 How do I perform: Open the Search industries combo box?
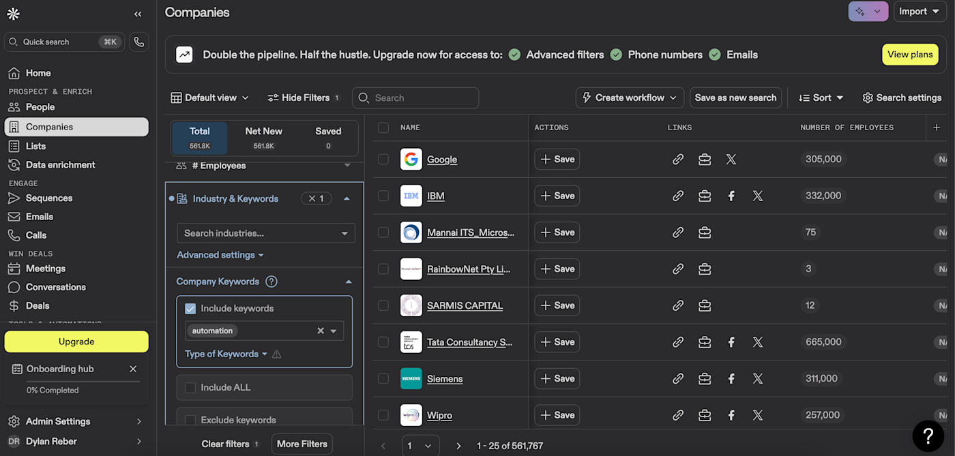(266, 233)
